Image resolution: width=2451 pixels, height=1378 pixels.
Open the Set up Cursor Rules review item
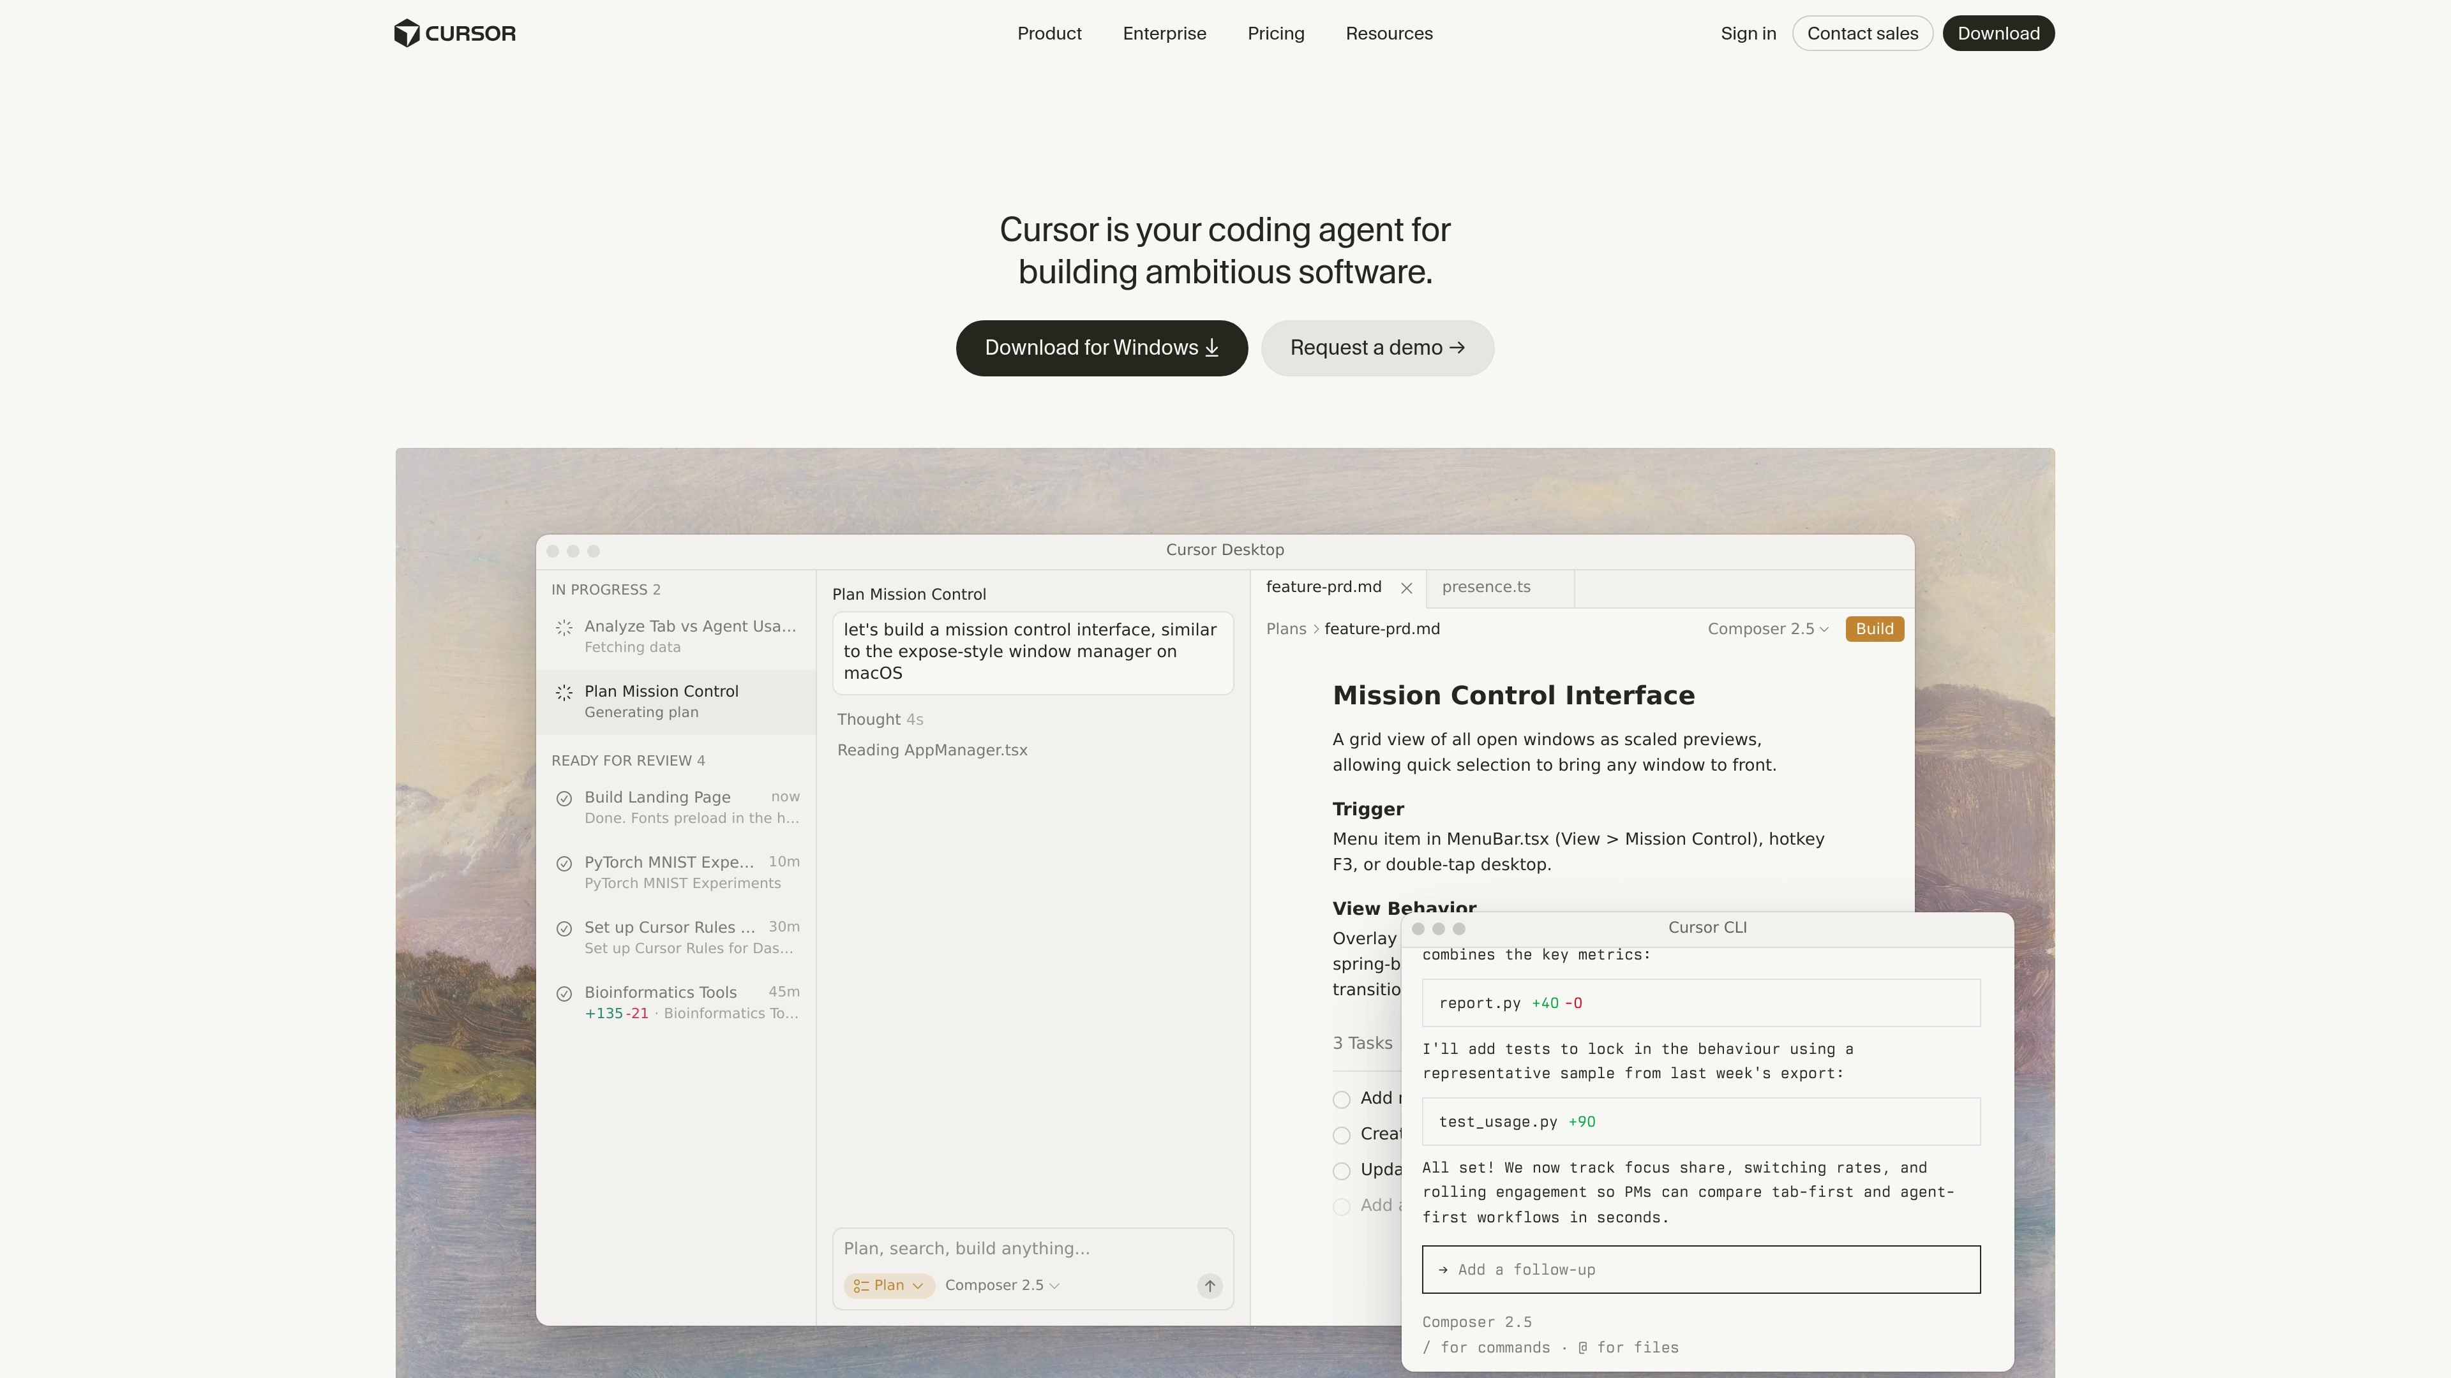(x=675, y=937)
